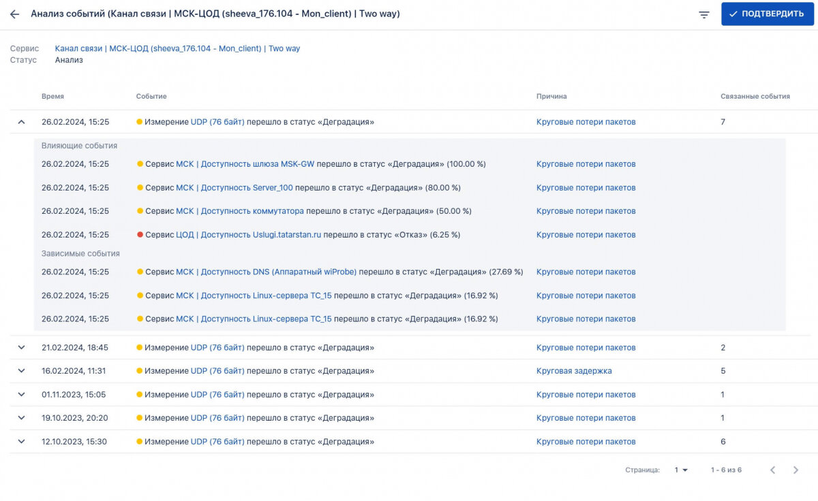818x501 pixels.
Task: Expand the 19.10.2023, 20:20 event row
Action: pyautogui.click(x=21, y=418)
